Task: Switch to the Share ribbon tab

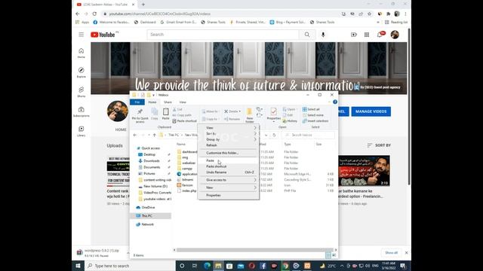Action: [168, 102]
